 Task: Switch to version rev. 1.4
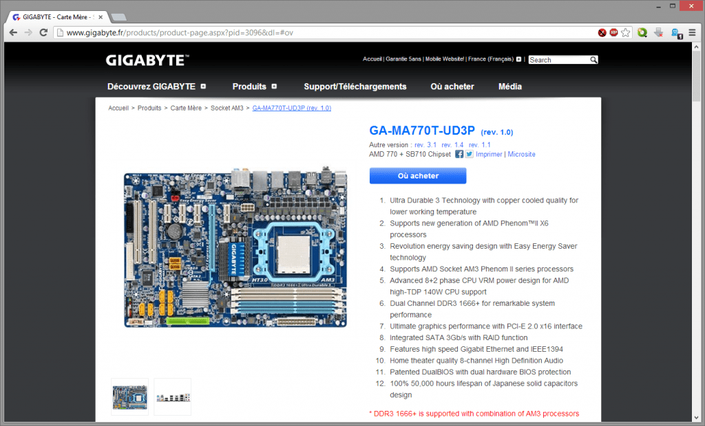[452, 145]
